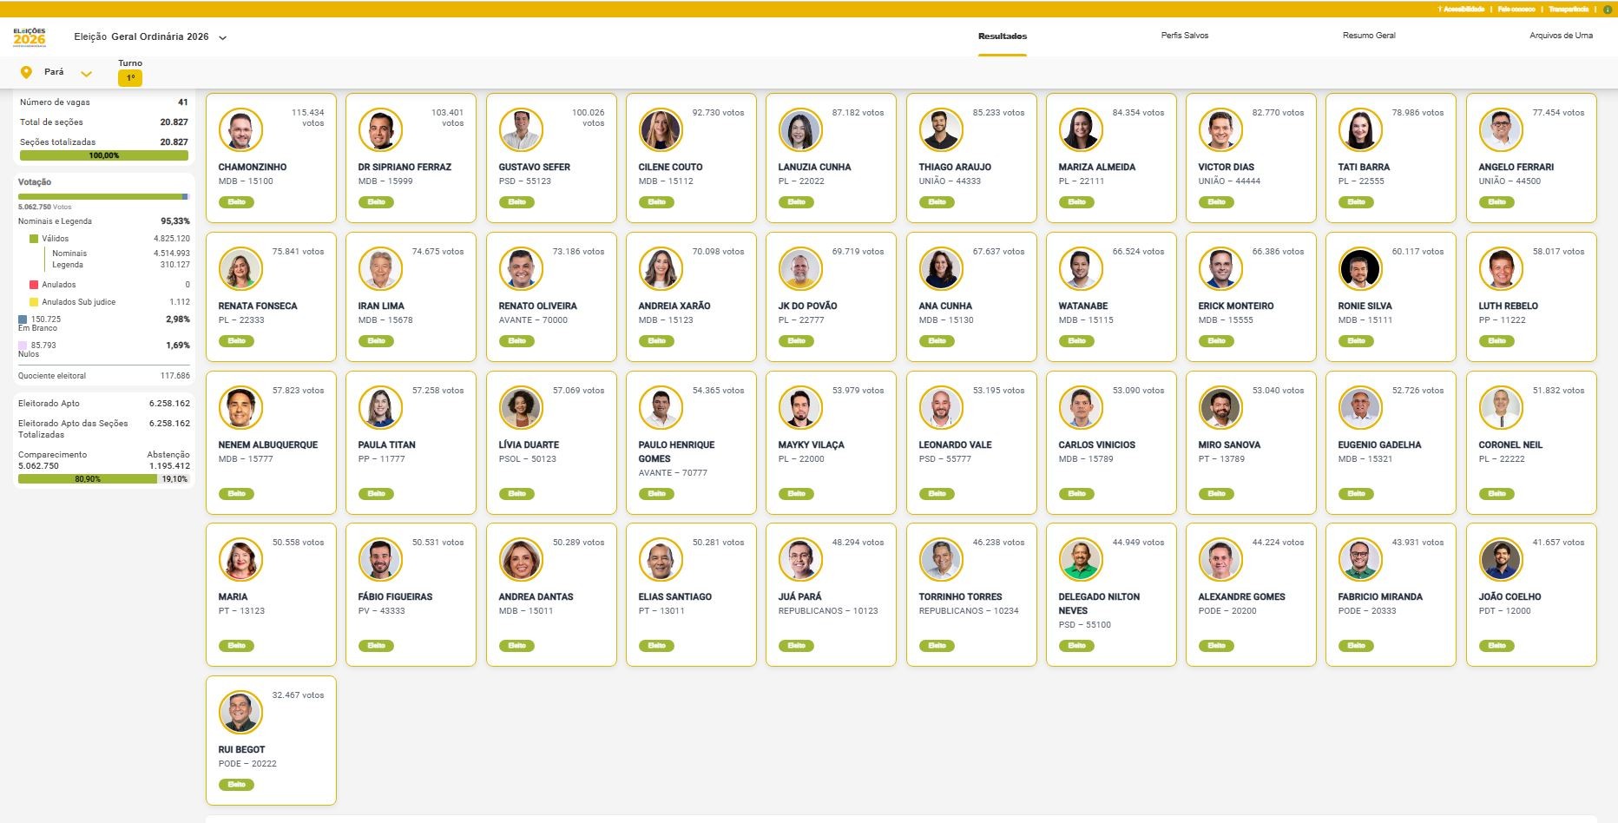1618x823 pixels.
Task: Open the Fale conosco link
Action: point(1516,10)
